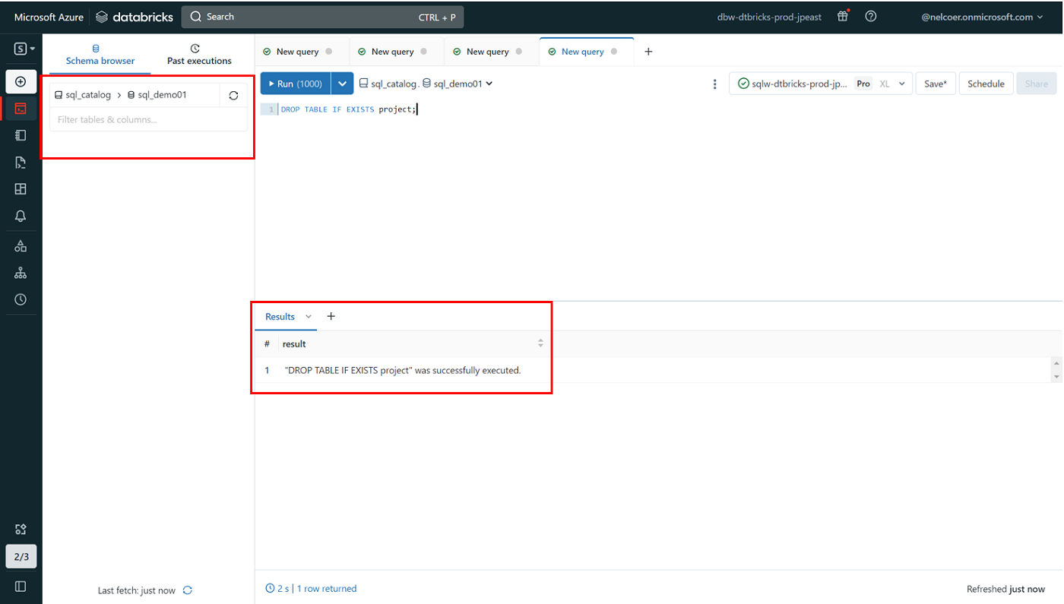Click line number 1 in the editor gutter
Image resolution: width=1064 pixels, height=604 pixels.
click(271, 109)
